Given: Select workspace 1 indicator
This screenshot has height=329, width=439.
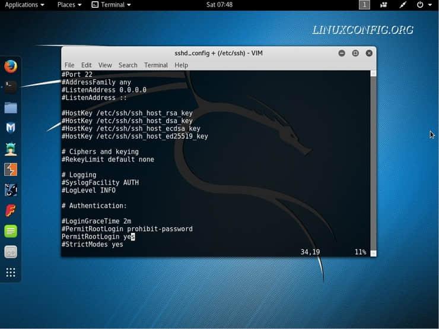Looking at the screenshot, I should 364,5.
